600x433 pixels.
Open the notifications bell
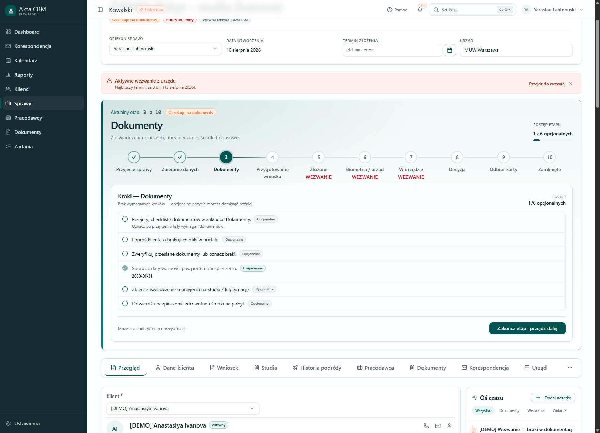[x=420, y=10]
